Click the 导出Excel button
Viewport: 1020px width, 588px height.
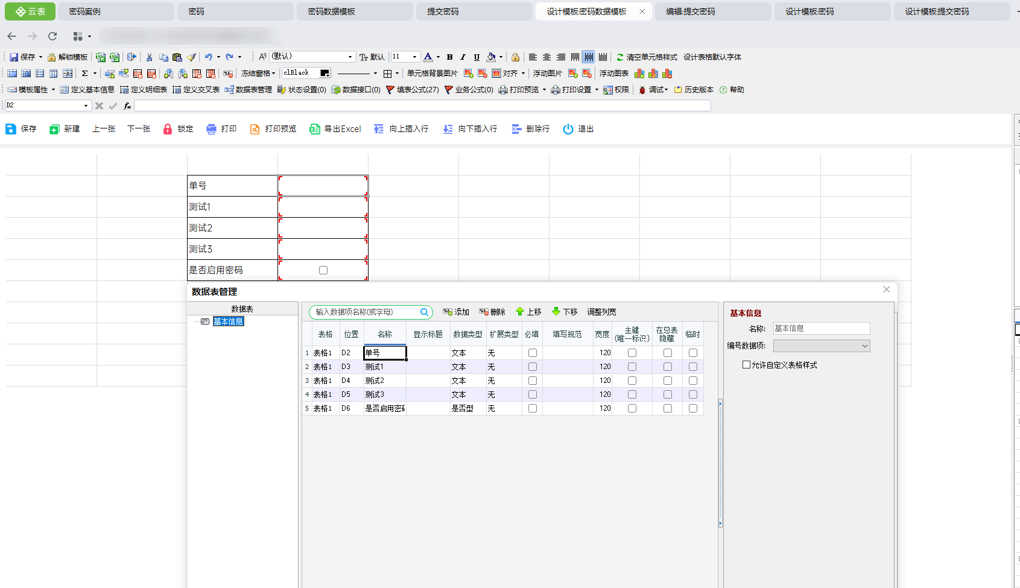click(x=335, y=129)
